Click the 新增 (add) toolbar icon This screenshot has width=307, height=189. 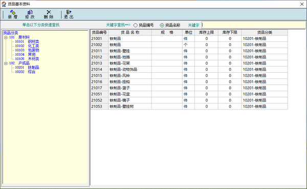[x=13, y=14]
